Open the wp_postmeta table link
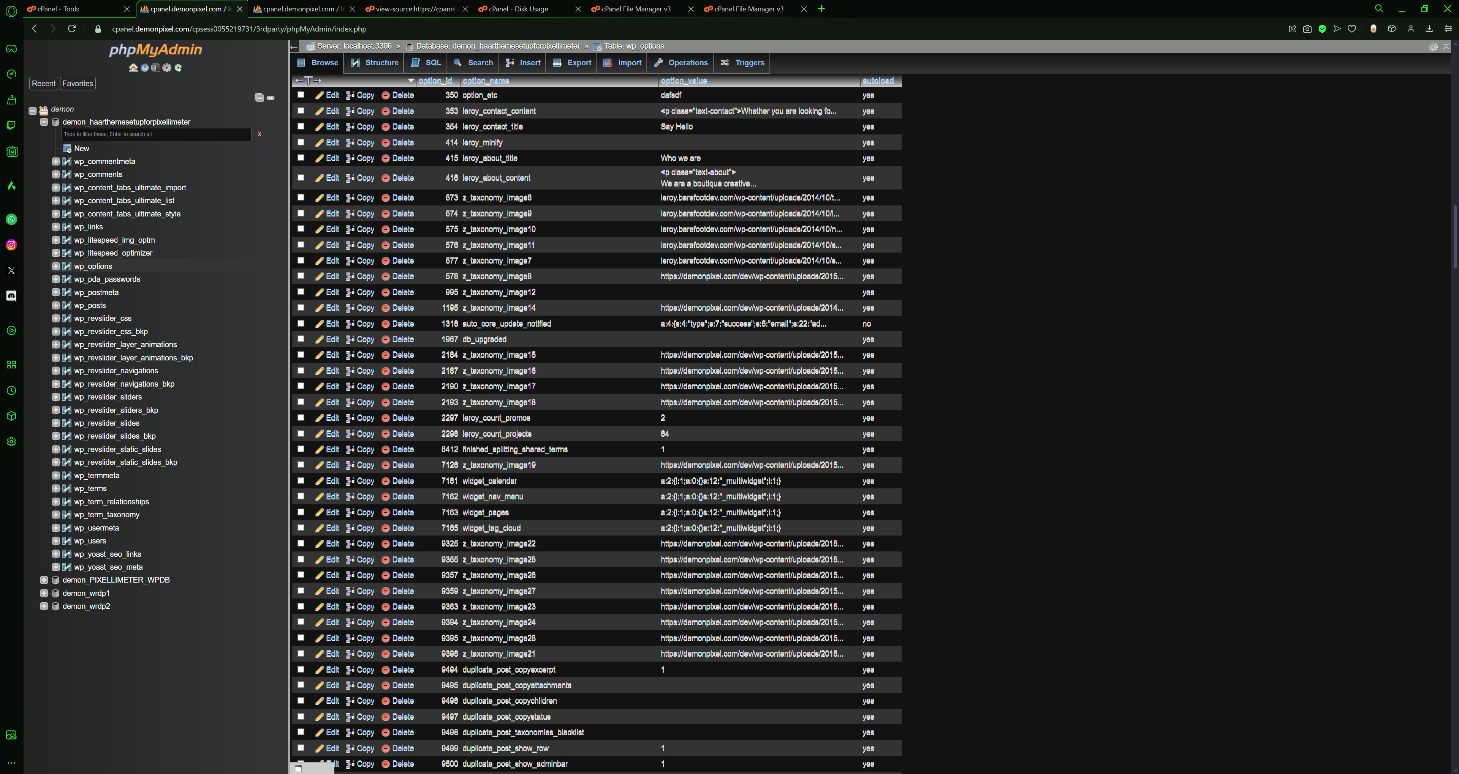Viewport: 1459px width, 774px height. pos(96,293)
